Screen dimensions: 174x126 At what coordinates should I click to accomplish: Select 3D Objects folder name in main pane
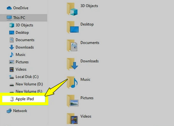pos(89,6)
